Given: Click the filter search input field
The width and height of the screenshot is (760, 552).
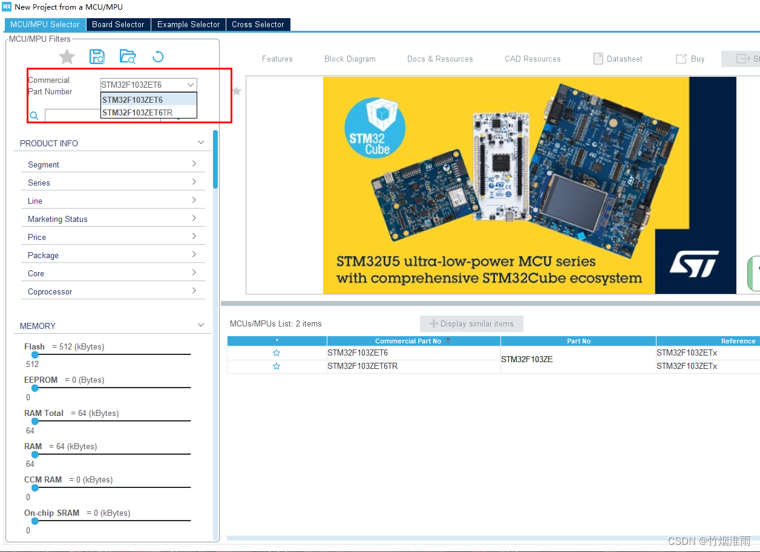Looking at the screenshot, I should pyautogui.click(x=73, y=115).
